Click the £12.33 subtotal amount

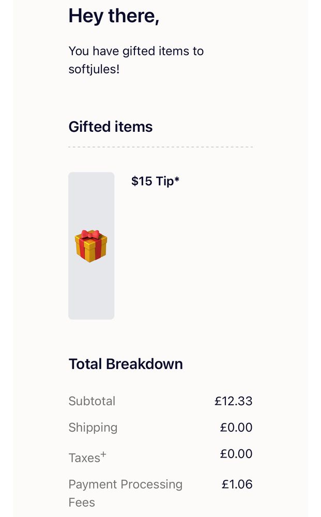pos(233,401)
